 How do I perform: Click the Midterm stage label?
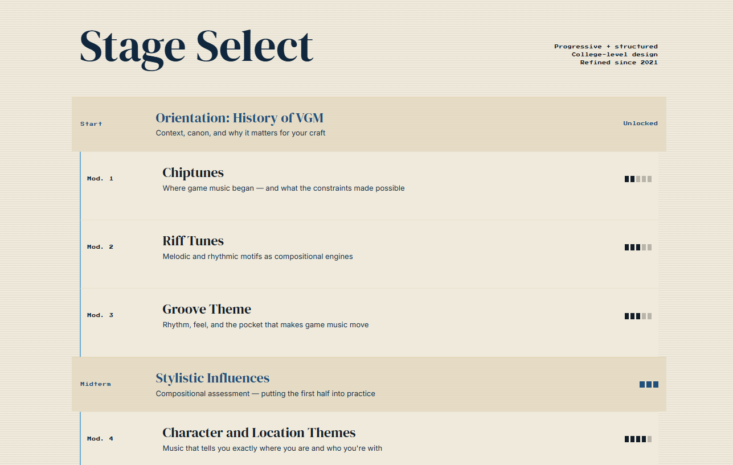[x=96, y=384]
